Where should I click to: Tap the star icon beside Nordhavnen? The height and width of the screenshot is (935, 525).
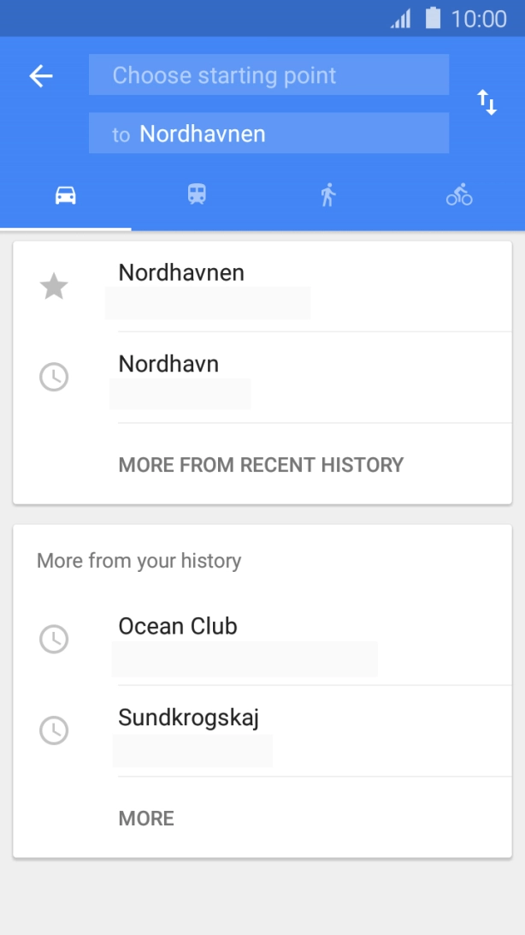[54, 286]
